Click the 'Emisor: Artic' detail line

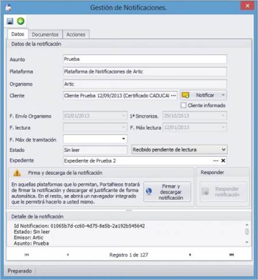tap(29, 237)
